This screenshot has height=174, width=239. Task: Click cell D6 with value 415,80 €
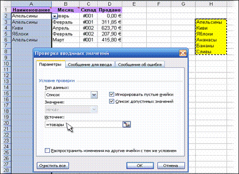click(x=110, y=40)
